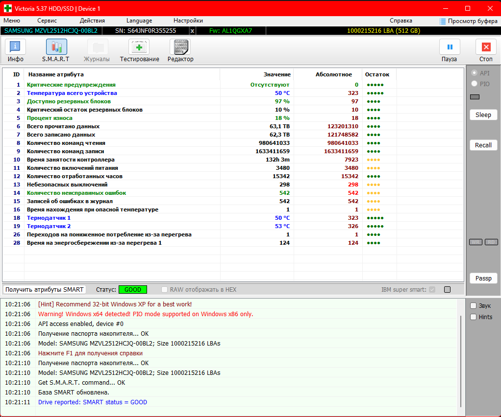
Task: Select Доступно резервных блоков row
Action: [232, 101]
